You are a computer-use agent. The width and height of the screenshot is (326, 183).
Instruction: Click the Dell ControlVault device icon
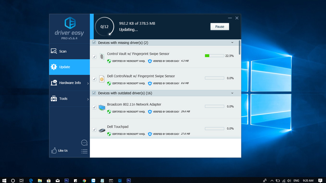click(x=102, y=79)
